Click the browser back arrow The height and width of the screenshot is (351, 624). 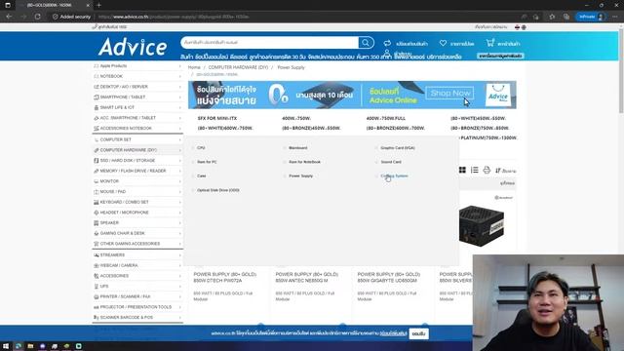click(x=9, y=17)
